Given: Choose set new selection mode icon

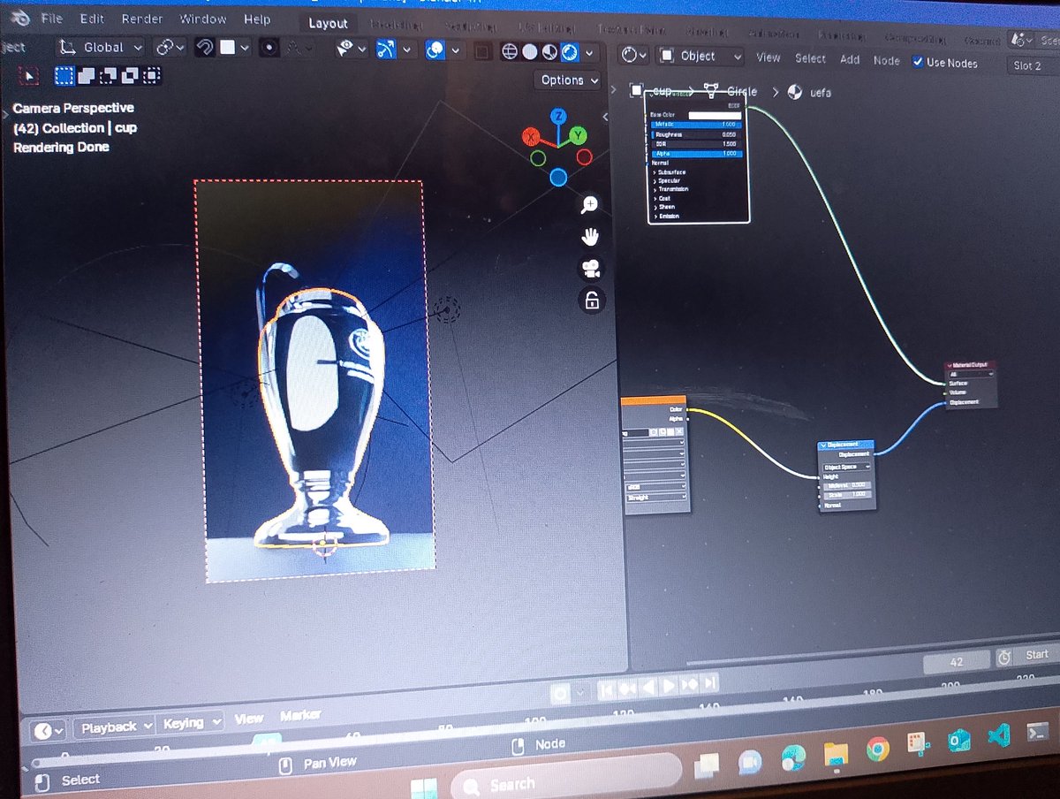Looking at the screenshot, I should pyautogui.click(x=64, y=76).
